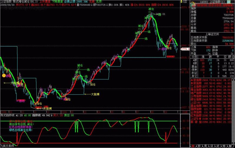Click the 2009 year marker on time axis
This screenshot has width=235, height=148.
click(64, 112)
